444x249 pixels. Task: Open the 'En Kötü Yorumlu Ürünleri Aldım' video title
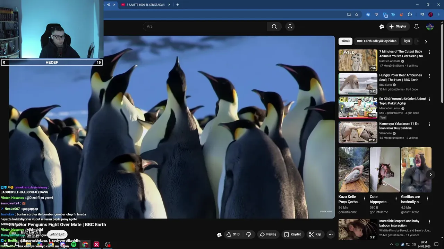pos(402,101)
